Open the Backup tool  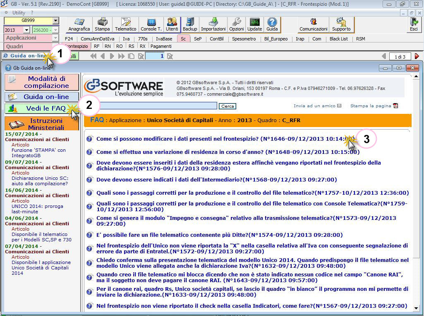coord(190,25)
